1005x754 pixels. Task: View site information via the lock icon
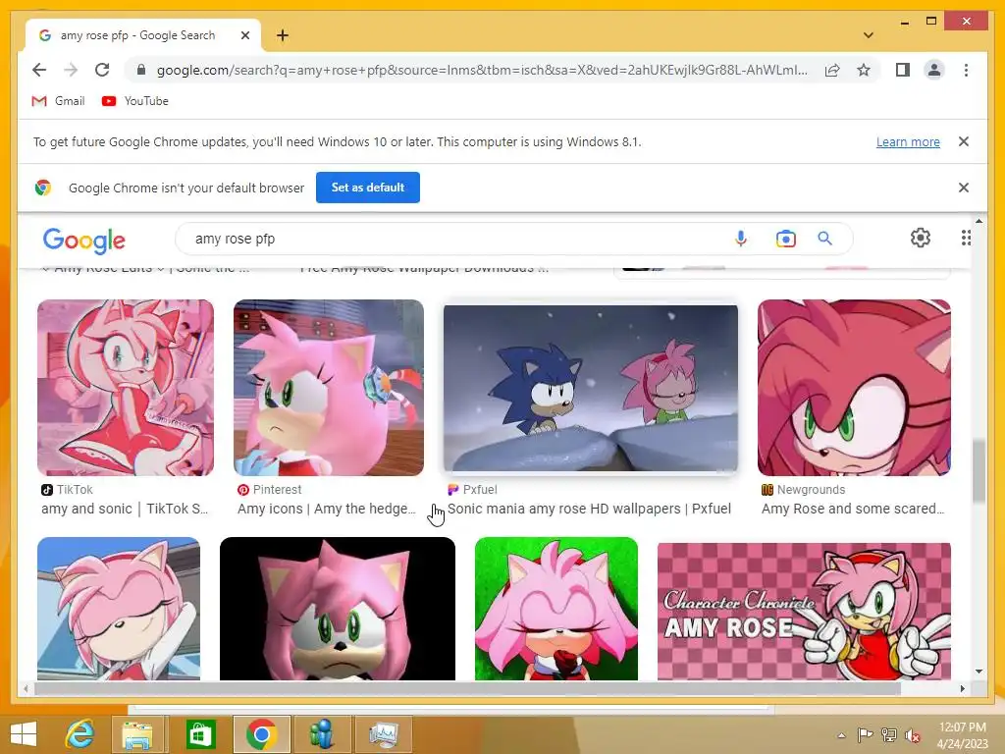coord(141,70)
